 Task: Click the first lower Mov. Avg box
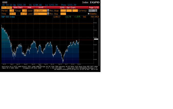(x=63, y=14)
